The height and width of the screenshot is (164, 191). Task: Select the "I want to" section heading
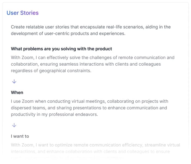point(20,136)
